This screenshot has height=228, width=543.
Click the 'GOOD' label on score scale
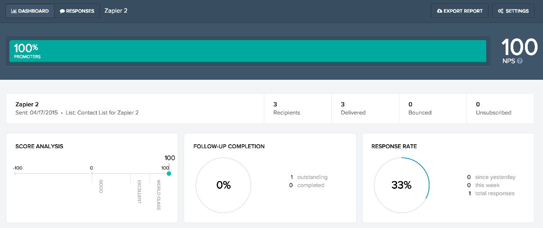click(100, 186)
